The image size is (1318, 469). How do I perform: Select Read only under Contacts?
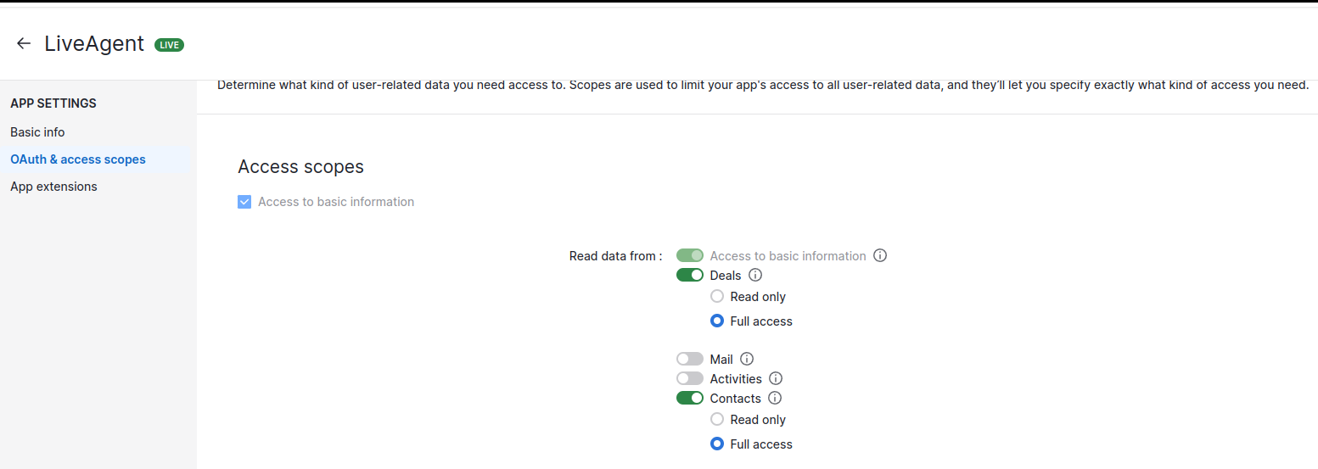click(717, 419)
